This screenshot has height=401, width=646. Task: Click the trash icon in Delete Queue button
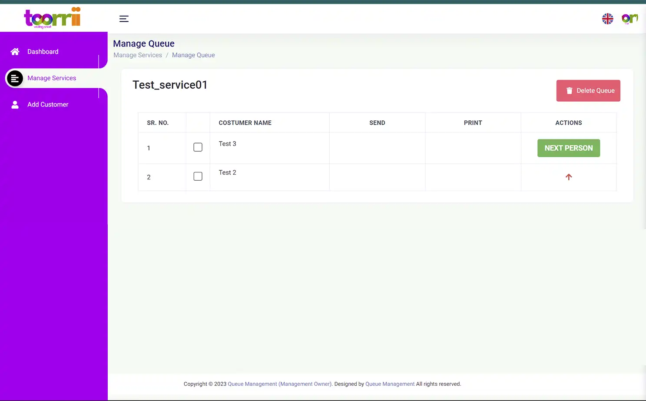pyautogui.click(x=570, y=90)
